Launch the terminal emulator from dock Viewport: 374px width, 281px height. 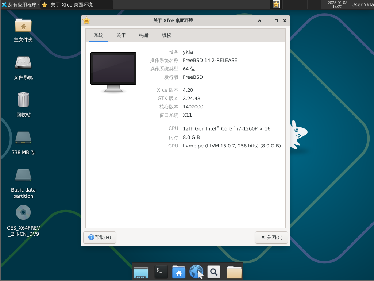161,272
